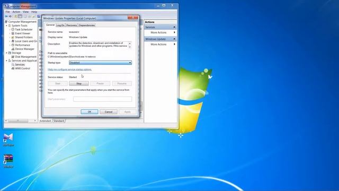The height and width of the screenshot is (191, 339).
Task: Expand the Event Viewer tree node
Action: pyautogui.click(x=10, y=33)
